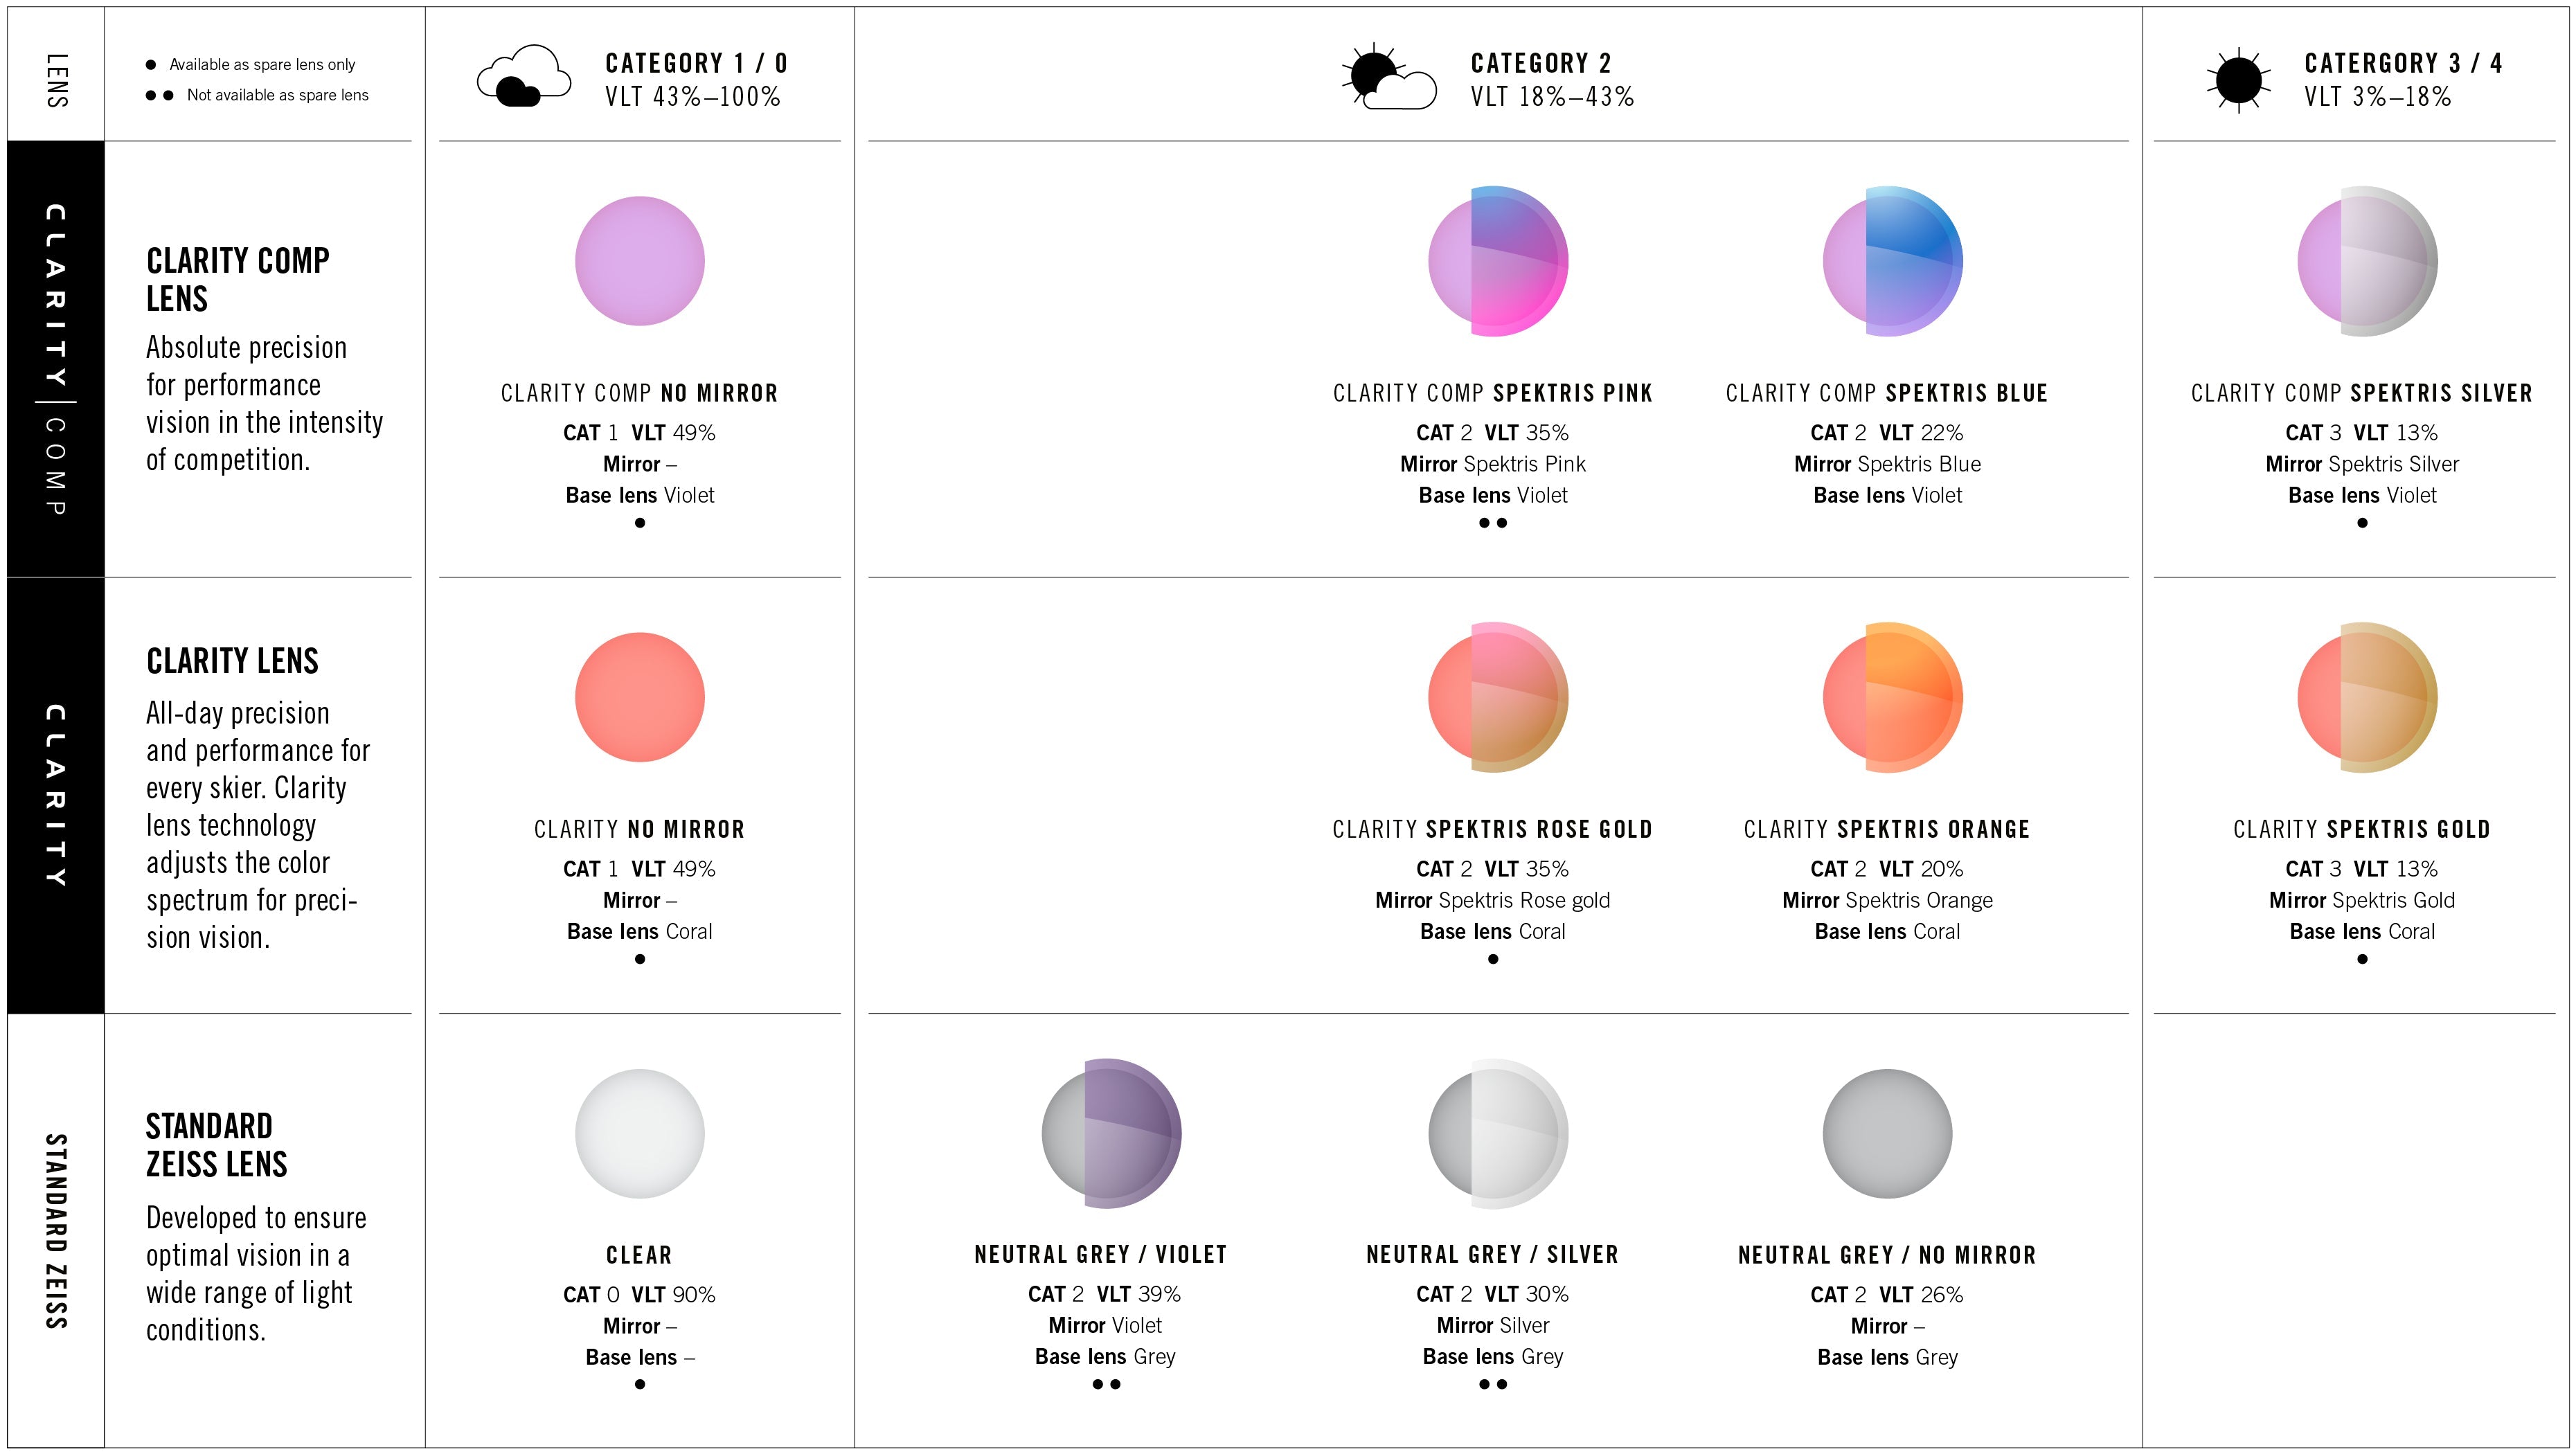2576x1454 pixels.
Task: Choose the Clarity Spektris Orange lens swatch
Action: 1892,697
